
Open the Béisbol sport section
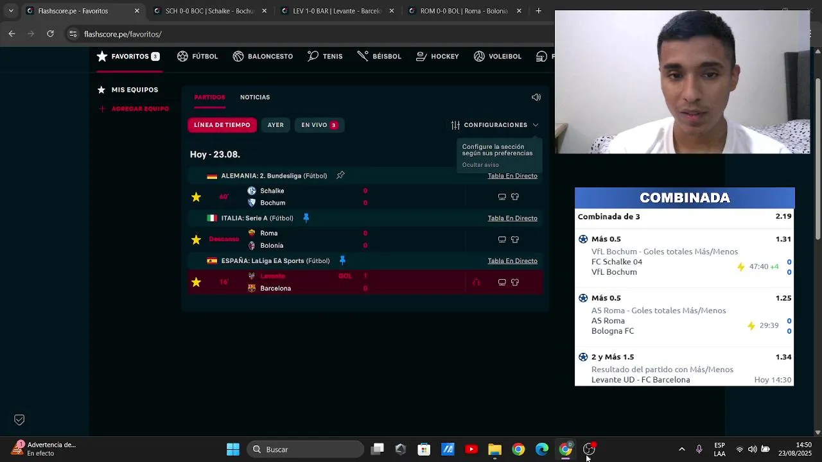click(x=380, y=56)
